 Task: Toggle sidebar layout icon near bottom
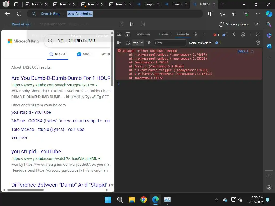(269, 176)
